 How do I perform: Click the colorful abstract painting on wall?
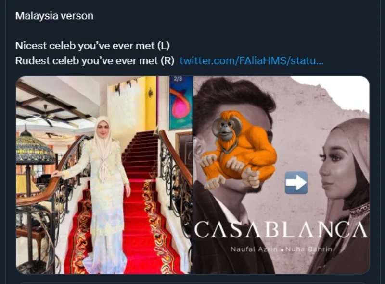click(181, 103)
